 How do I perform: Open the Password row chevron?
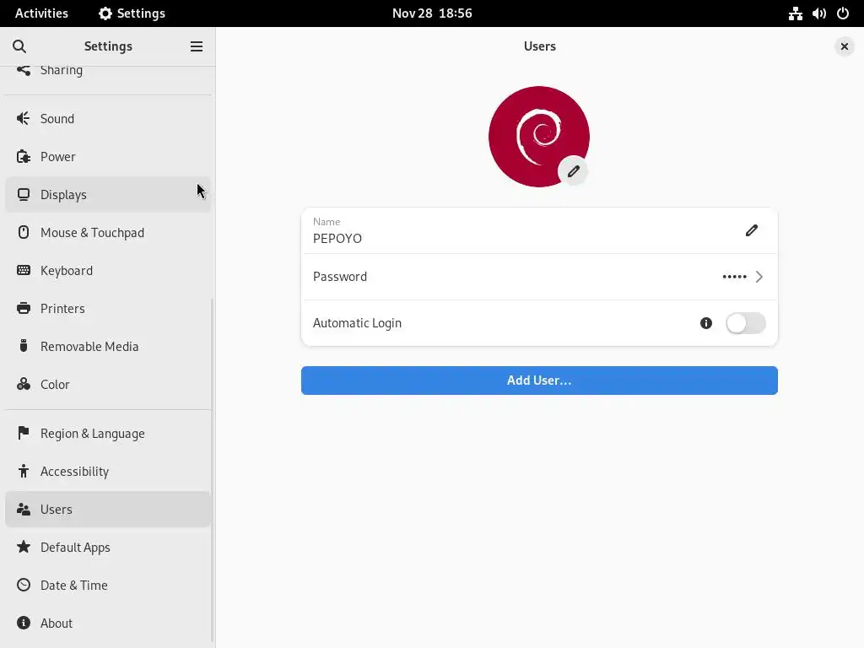(x=759, y=277)
